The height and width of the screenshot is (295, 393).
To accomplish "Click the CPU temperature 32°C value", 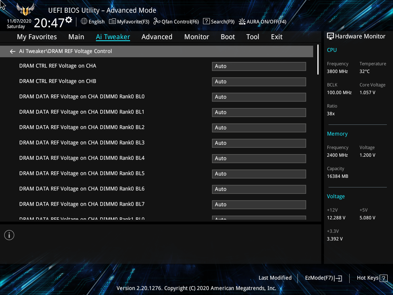I will click(x=365, y=71).
